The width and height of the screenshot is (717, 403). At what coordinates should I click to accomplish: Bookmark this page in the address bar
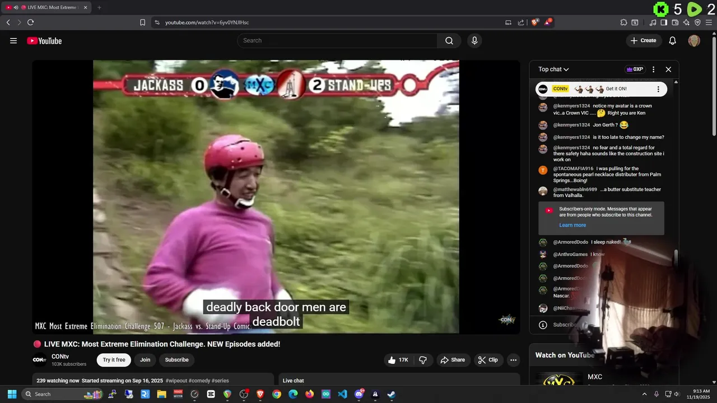(142, 22)
